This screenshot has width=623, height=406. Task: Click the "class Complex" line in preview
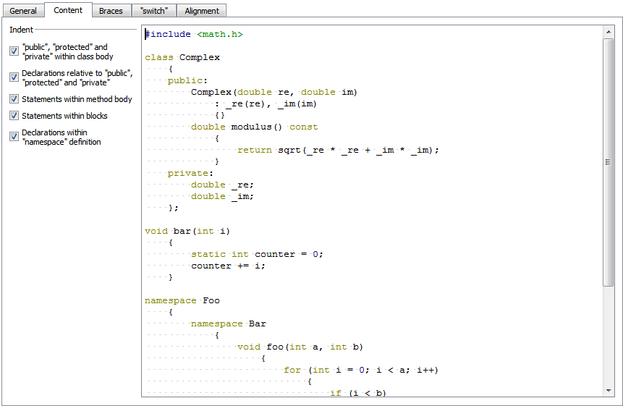tap(182, 58)
